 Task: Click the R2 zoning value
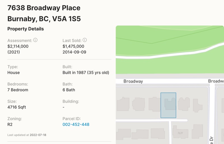(10, 124)
